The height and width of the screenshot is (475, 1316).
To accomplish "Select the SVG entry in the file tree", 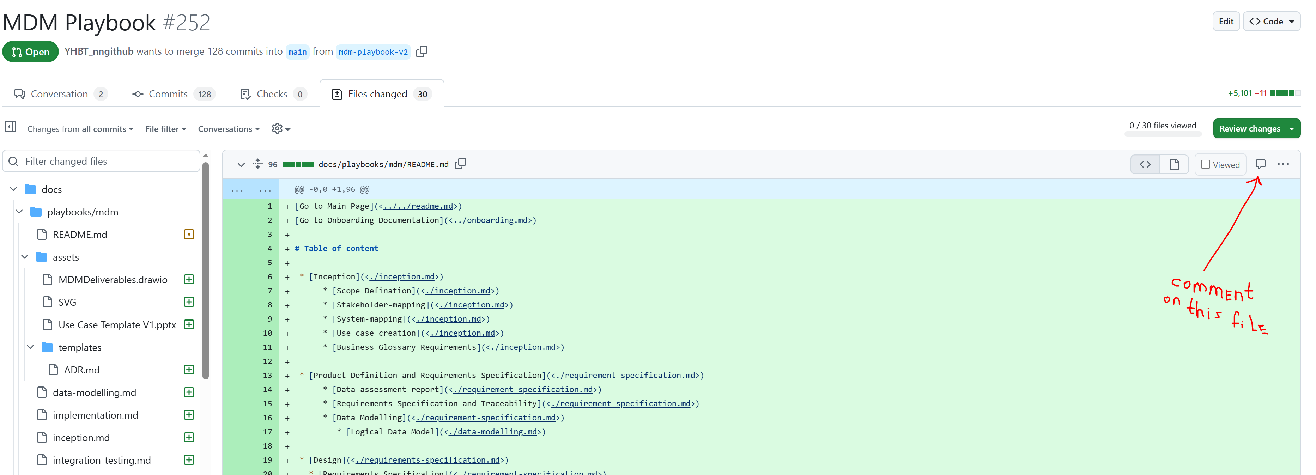I will tap(67, 302).
